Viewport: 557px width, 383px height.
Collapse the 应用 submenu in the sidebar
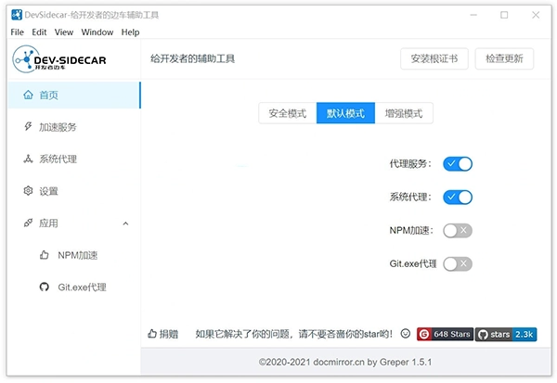[125, 223]
